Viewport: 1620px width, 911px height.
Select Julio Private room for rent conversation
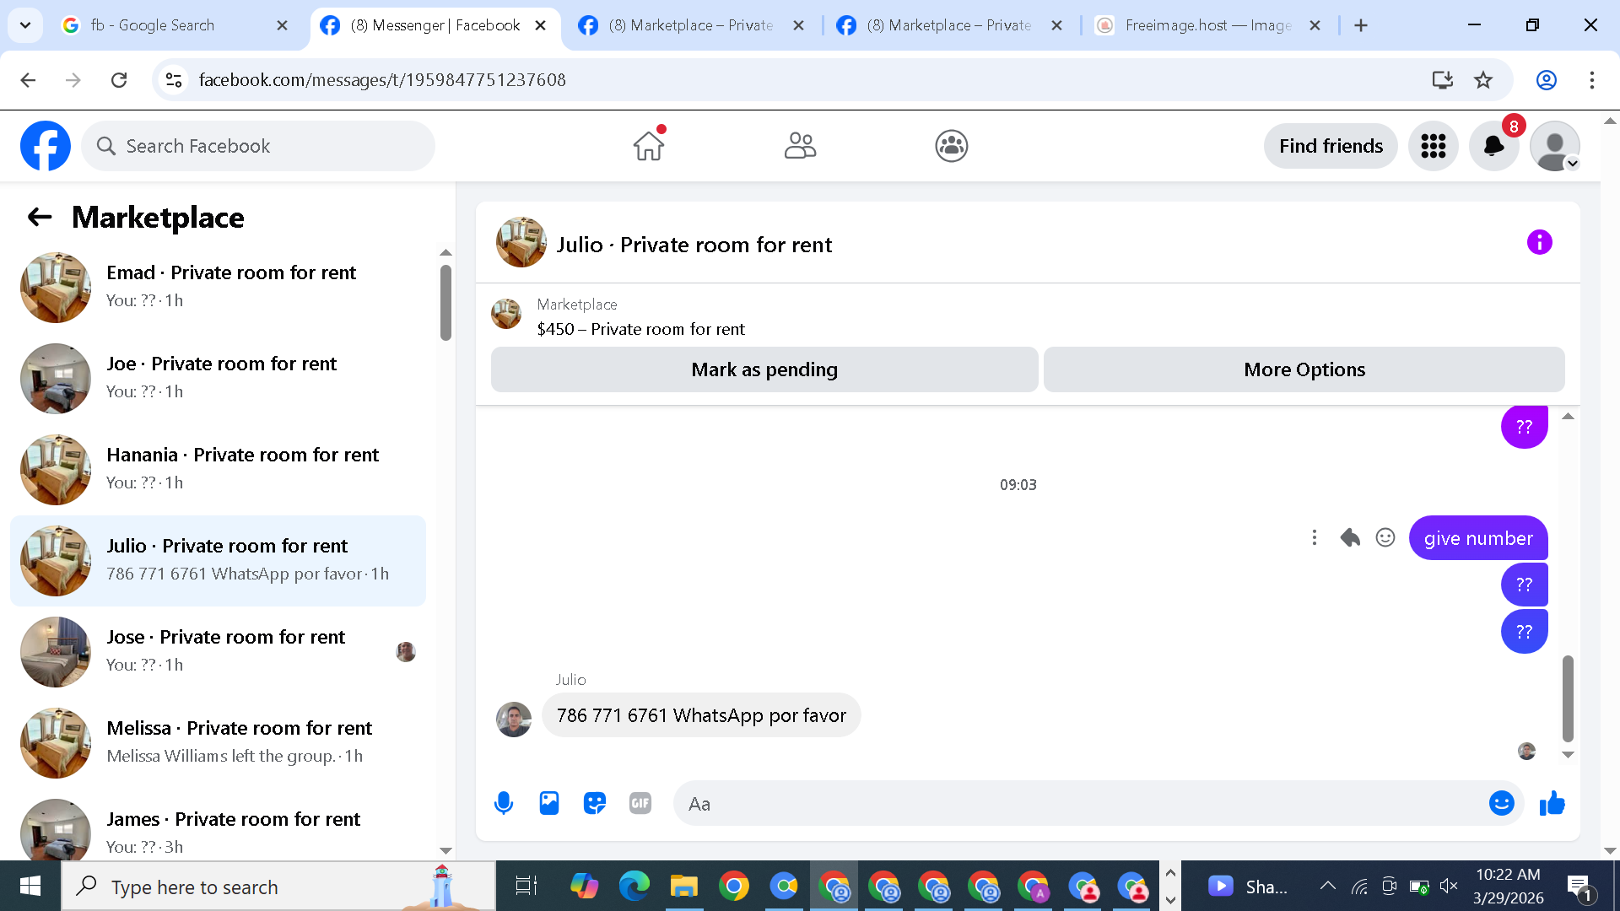[218, 560]
